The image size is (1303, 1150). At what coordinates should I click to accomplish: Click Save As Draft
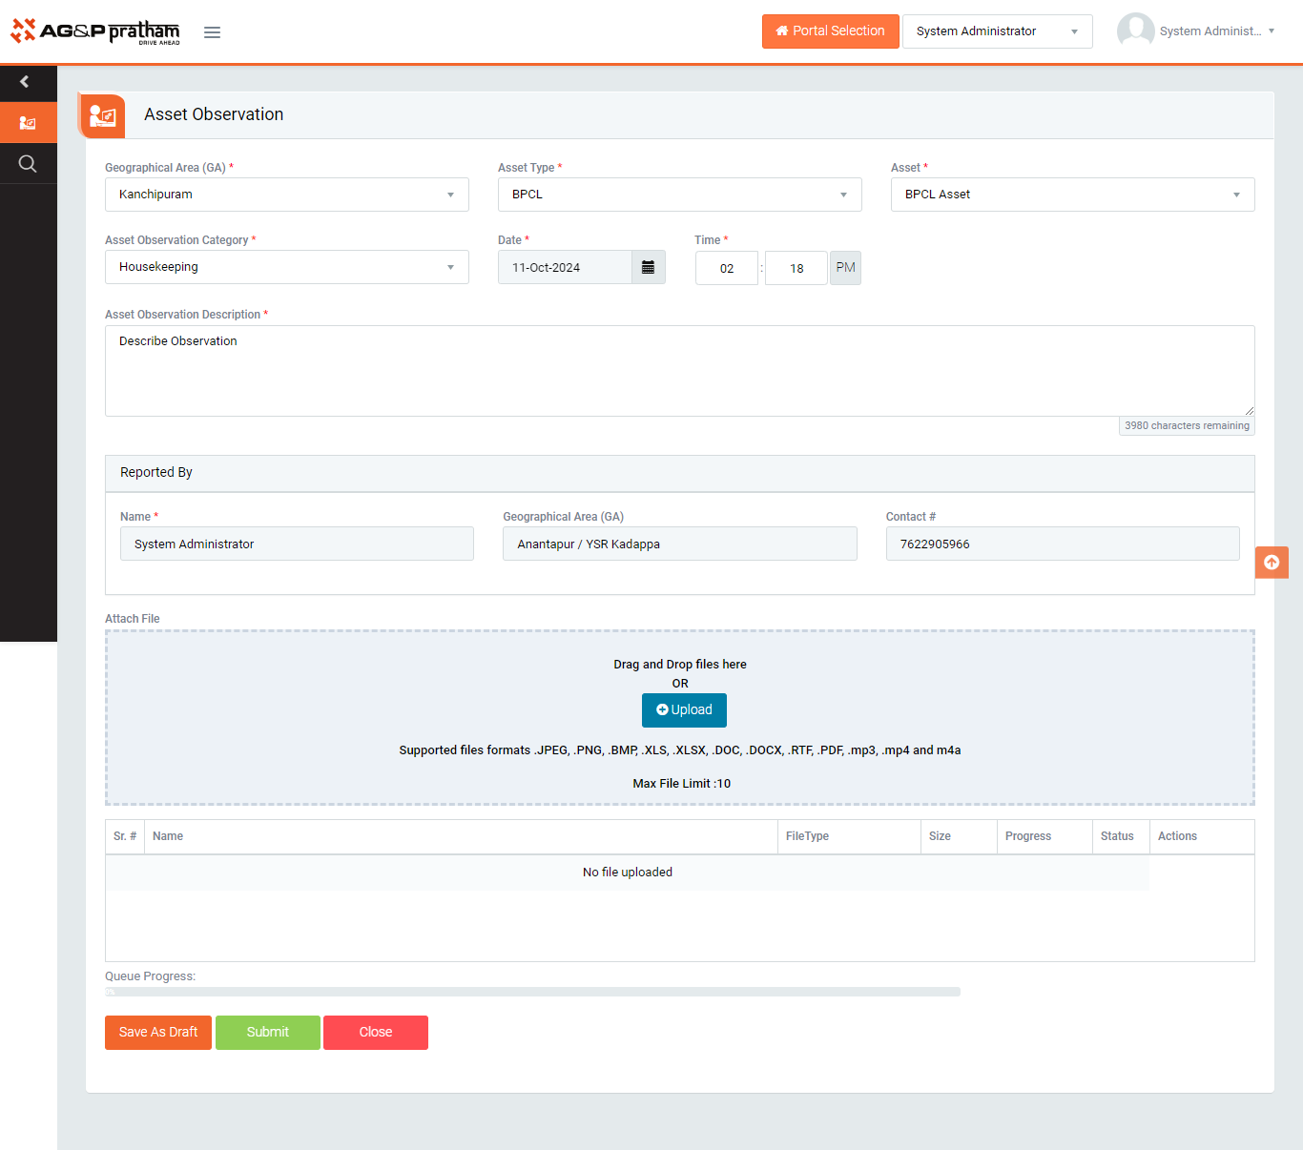(158, 1033)
